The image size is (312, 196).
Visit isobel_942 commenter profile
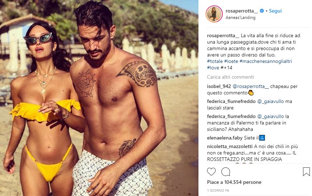pos(219,87)
